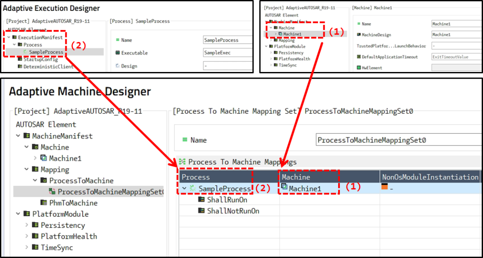Click Persistency folder icon in Adaptive Machine Designer
This screenshot has width=483, height=258.
coord(35,225)
